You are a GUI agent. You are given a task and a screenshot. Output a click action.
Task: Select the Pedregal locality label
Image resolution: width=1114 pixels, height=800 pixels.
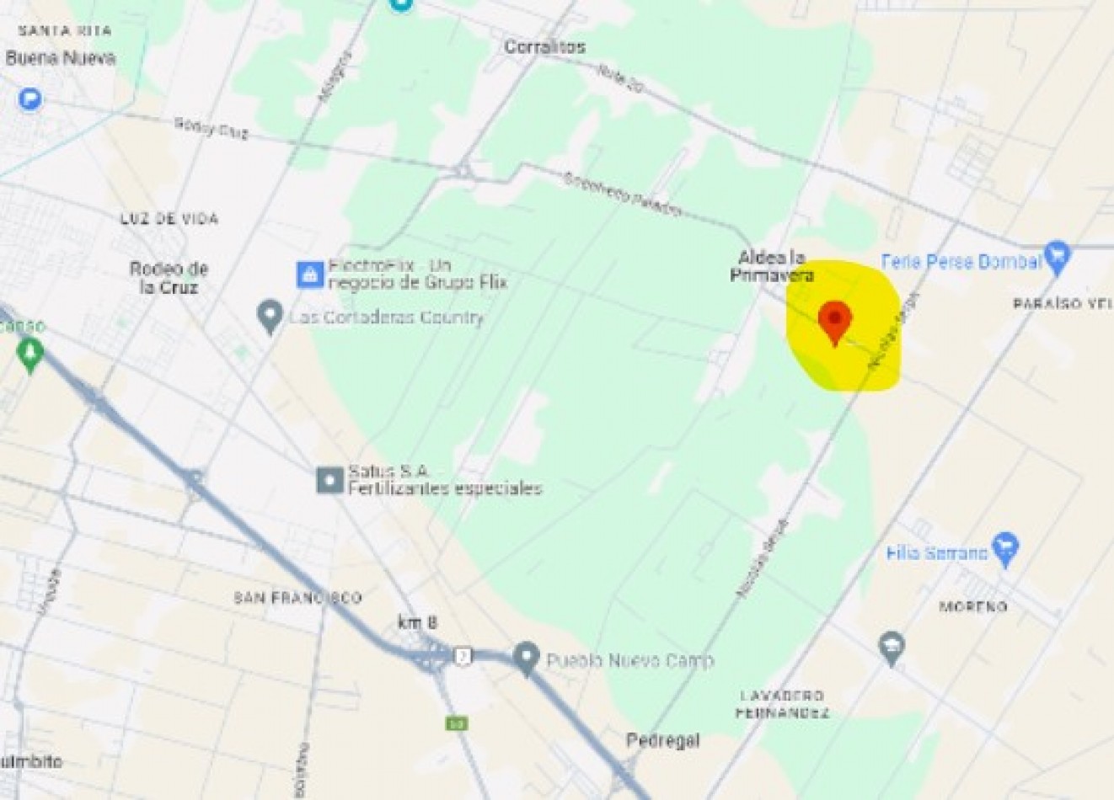663,741
